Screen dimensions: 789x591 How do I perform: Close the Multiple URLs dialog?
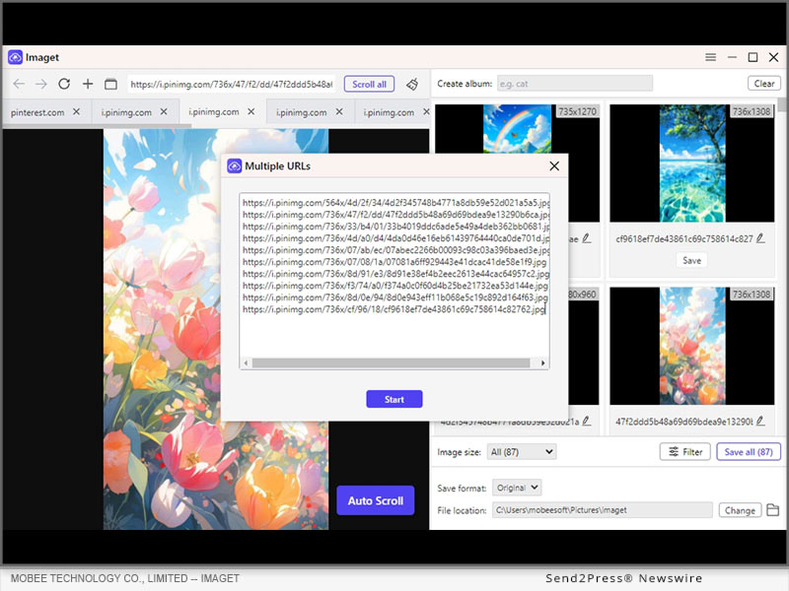tap(554, 166)
